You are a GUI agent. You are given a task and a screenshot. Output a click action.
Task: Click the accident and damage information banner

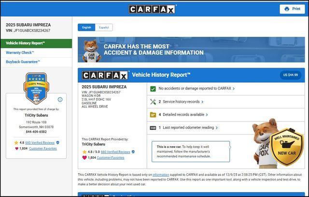pyautogui.click(x=191, y=49)
